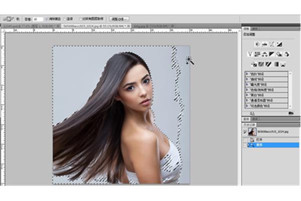Viewport: 301px width, 201px height.
Task: Select the Invert adjustment icon
Action: pyautogui.click(x=254, y=64)
